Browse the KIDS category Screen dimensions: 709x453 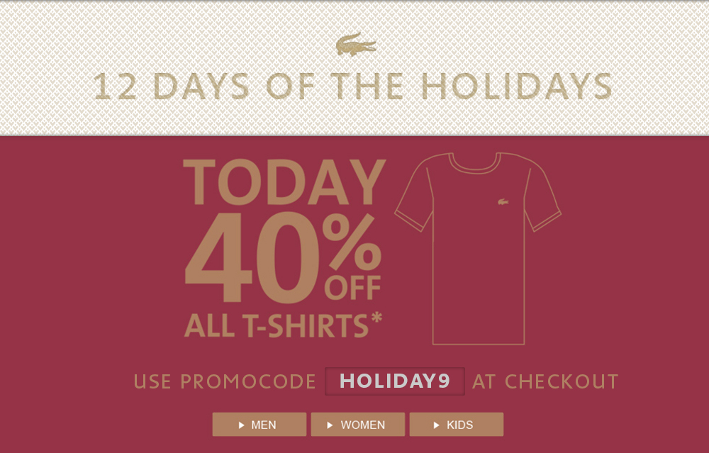(457, 425)
